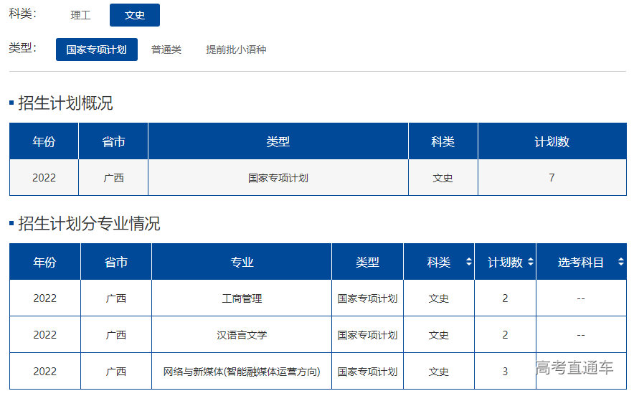Image resolution: width=634 pixels, height=396 pixels.
Task: Choose the 普通类 type filter
Action: tap(166, 49)
